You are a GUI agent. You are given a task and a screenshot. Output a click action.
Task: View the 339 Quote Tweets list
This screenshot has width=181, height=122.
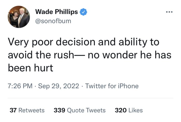coord(80,110)
